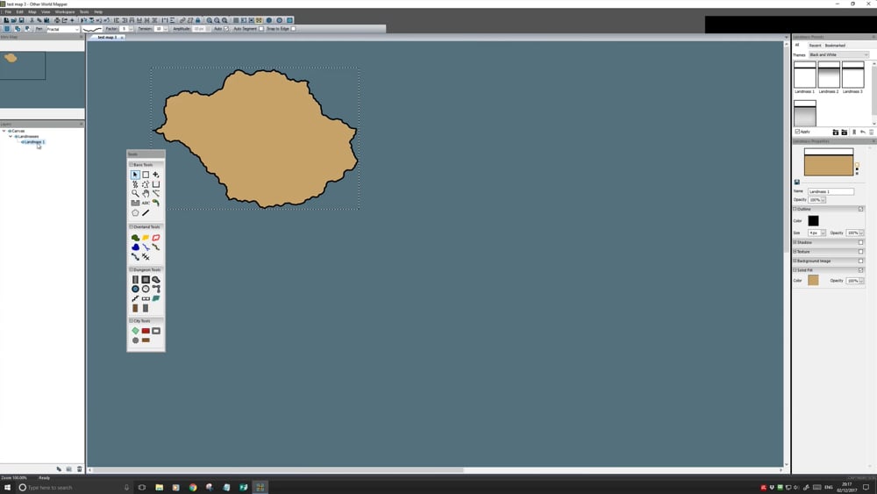
Task: Click the lock icon in the main toolbar
Action: [x=198, y=20]
